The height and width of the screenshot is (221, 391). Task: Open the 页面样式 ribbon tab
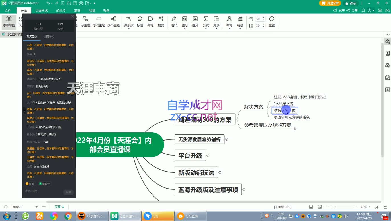(42, 11)
